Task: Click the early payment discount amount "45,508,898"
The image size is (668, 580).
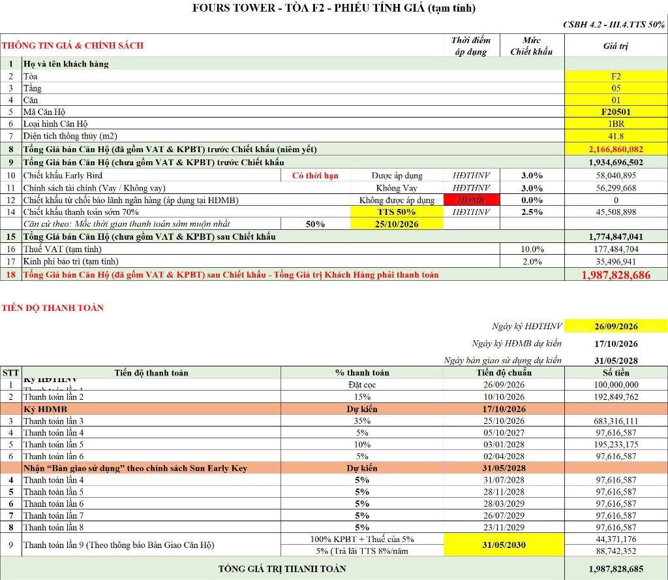Action: [x=616, y=212]
